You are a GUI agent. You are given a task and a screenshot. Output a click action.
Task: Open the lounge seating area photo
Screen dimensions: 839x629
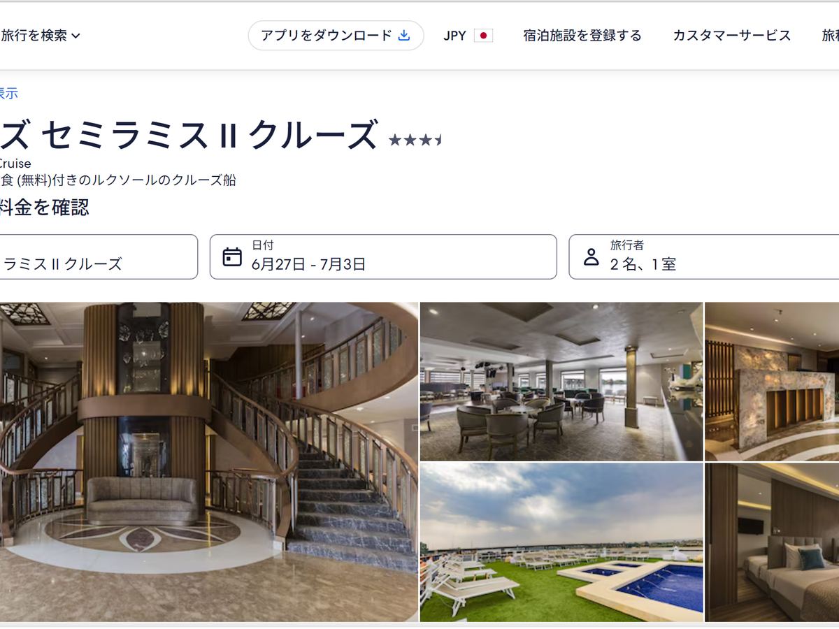(561, 381)
